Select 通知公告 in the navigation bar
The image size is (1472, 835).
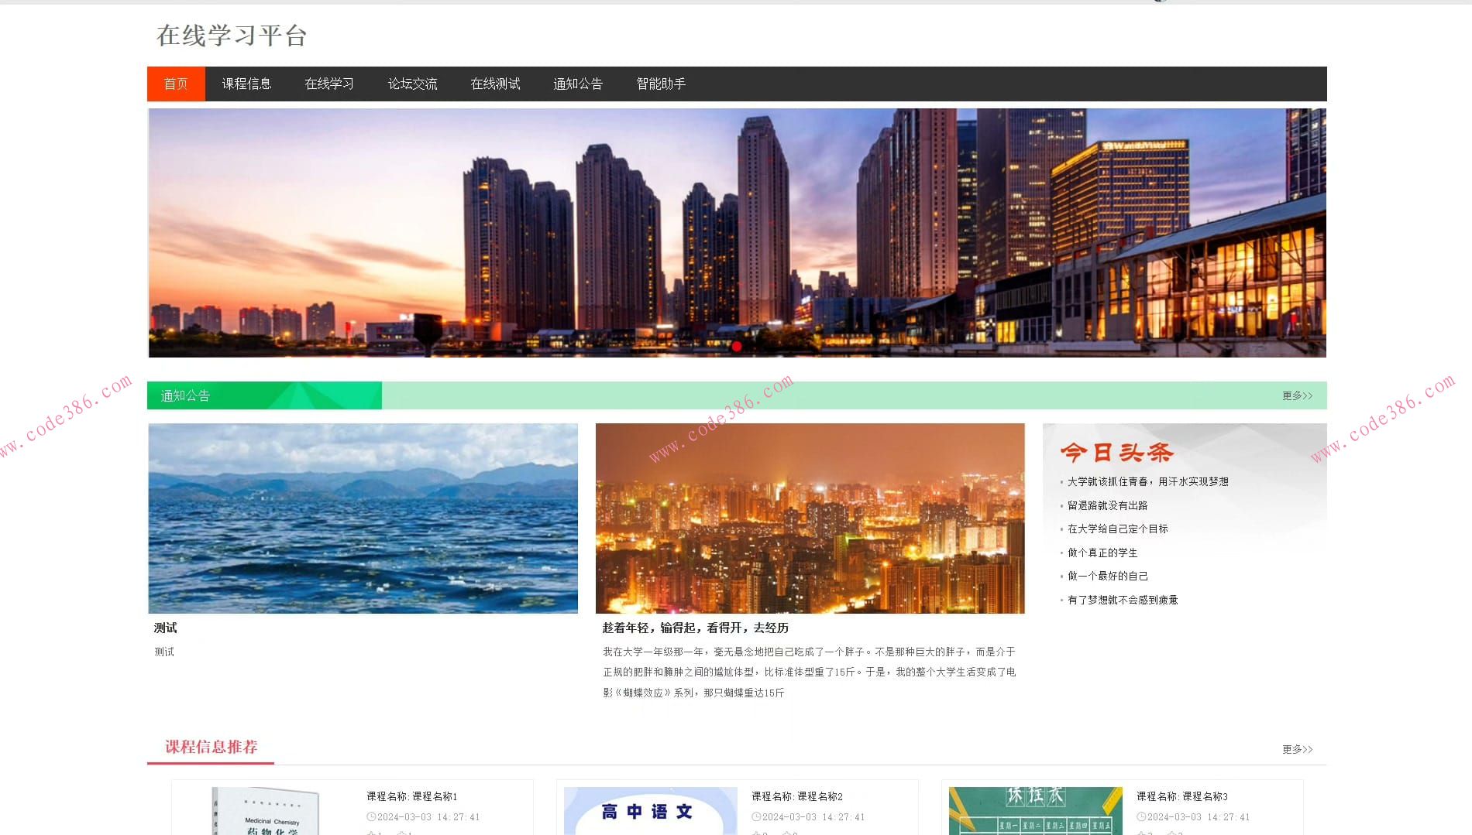click(578, 84)
